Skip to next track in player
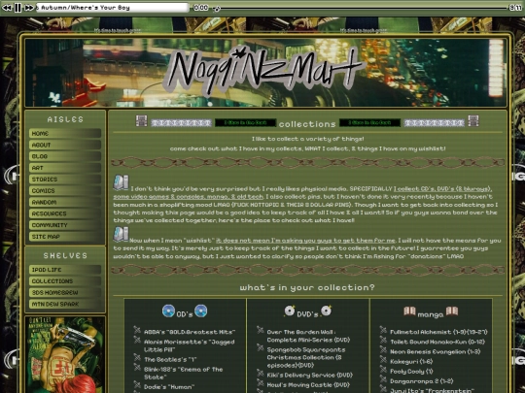525x393 pixels. (x=29, y=8)
